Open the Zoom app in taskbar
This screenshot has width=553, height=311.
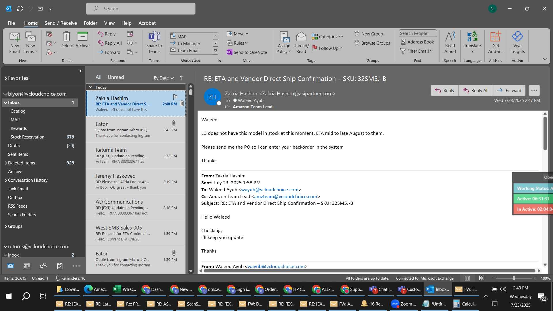coord(403,304)
